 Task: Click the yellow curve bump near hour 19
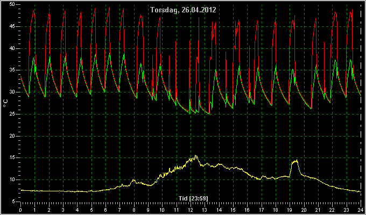[x=295, y=161]
